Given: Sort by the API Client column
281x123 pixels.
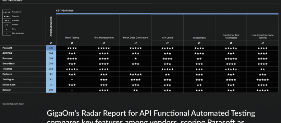Looking at the screenshot, I should (x=167, y=43).
